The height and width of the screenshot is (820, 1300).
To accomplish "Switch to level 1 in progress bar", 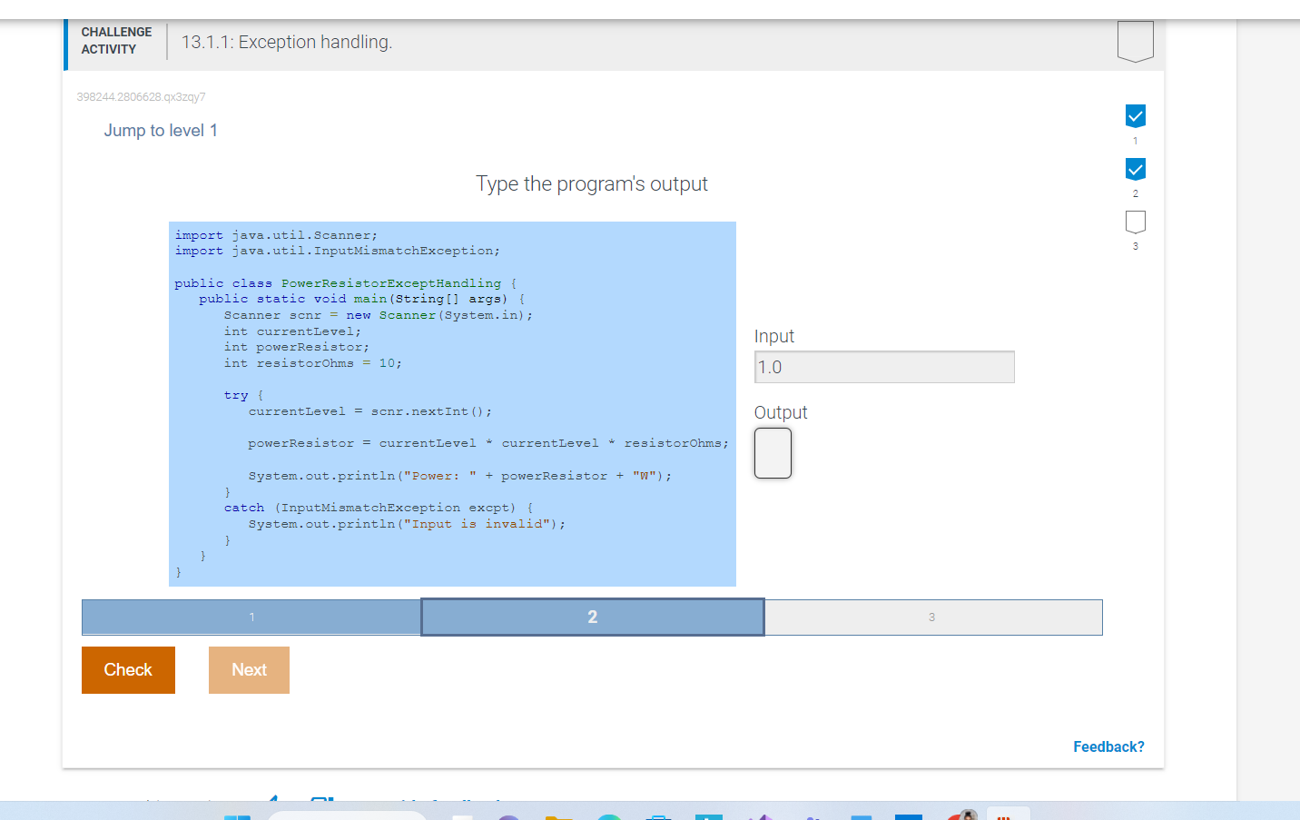I will [251, 617].
